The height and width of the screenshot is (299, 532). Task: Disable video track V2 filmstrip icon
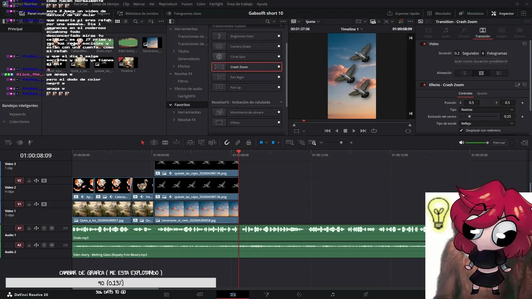pyautogui.click(x=44, y=181)
